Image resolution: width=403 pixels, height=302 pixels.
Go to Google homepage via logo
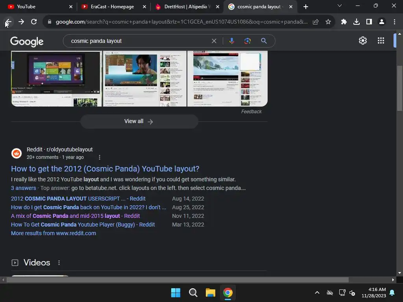pos(27,41)
